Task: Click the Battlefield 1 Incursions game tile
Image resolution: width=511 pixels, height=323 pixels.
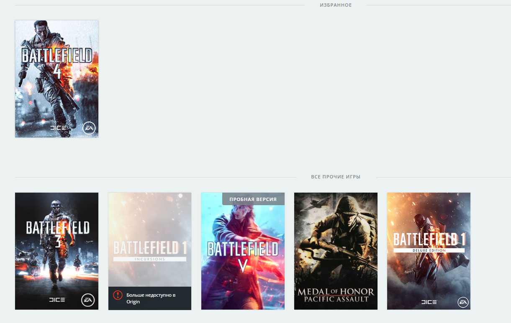Action: click(x=150, y=251)
